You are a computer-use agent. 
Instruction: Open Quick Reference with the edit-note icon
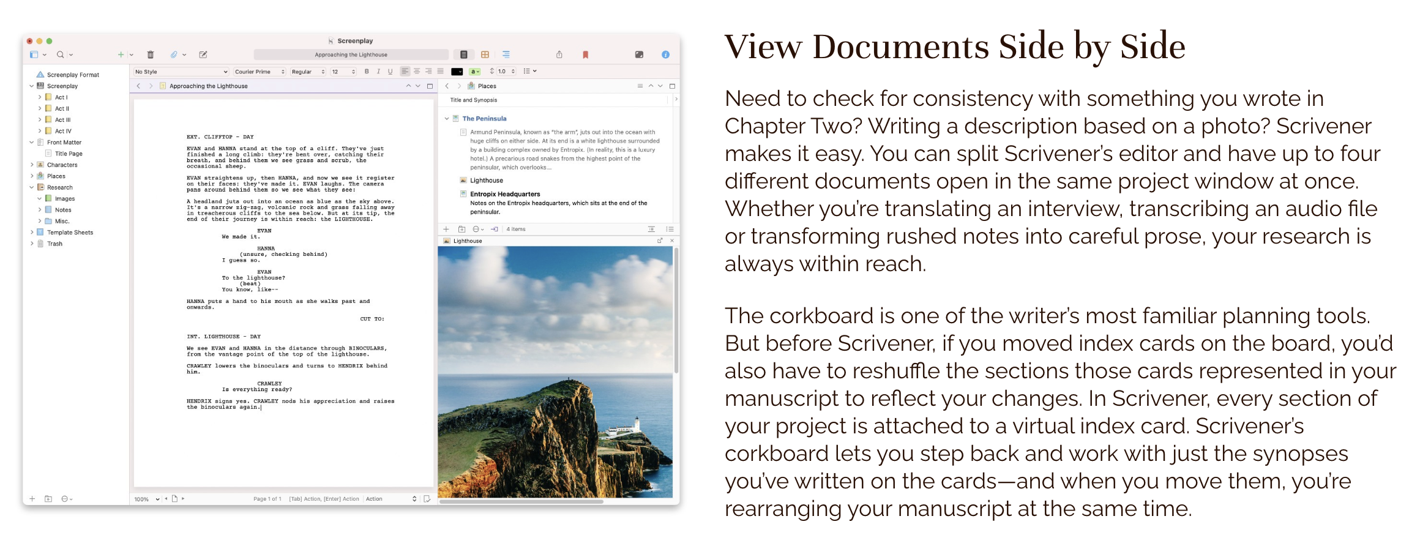pyautogui.click(x=203, y=54)
